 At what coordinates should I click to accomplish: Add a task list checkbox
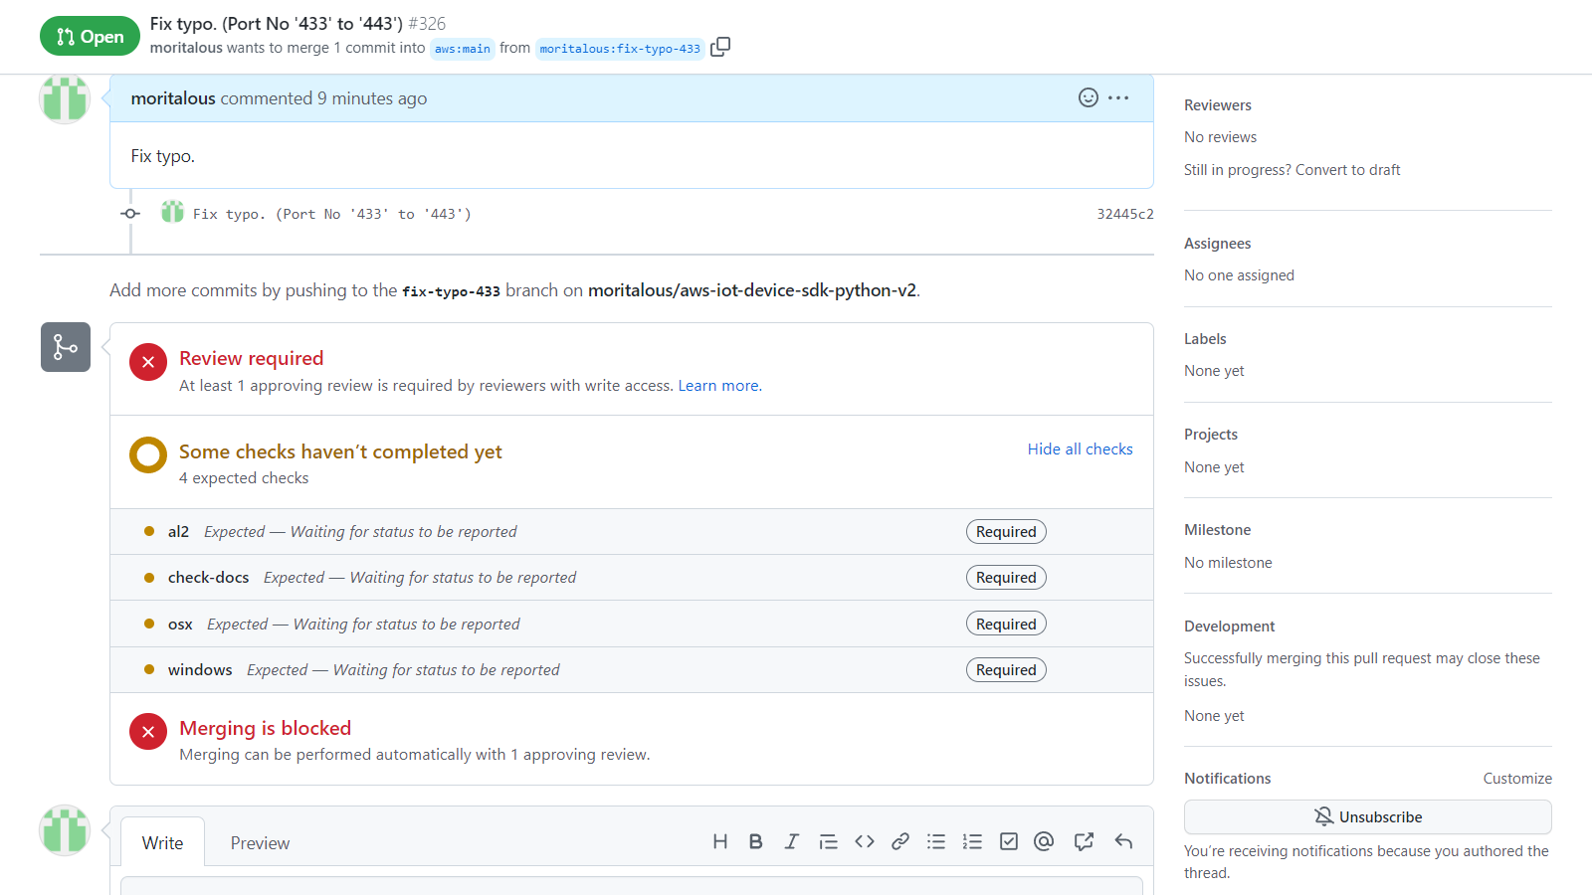point(1009,841)
